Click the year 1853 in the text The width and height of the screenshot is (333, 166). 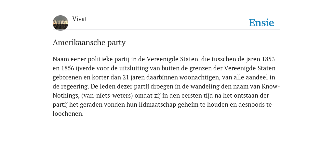click(x=268, y=59)
